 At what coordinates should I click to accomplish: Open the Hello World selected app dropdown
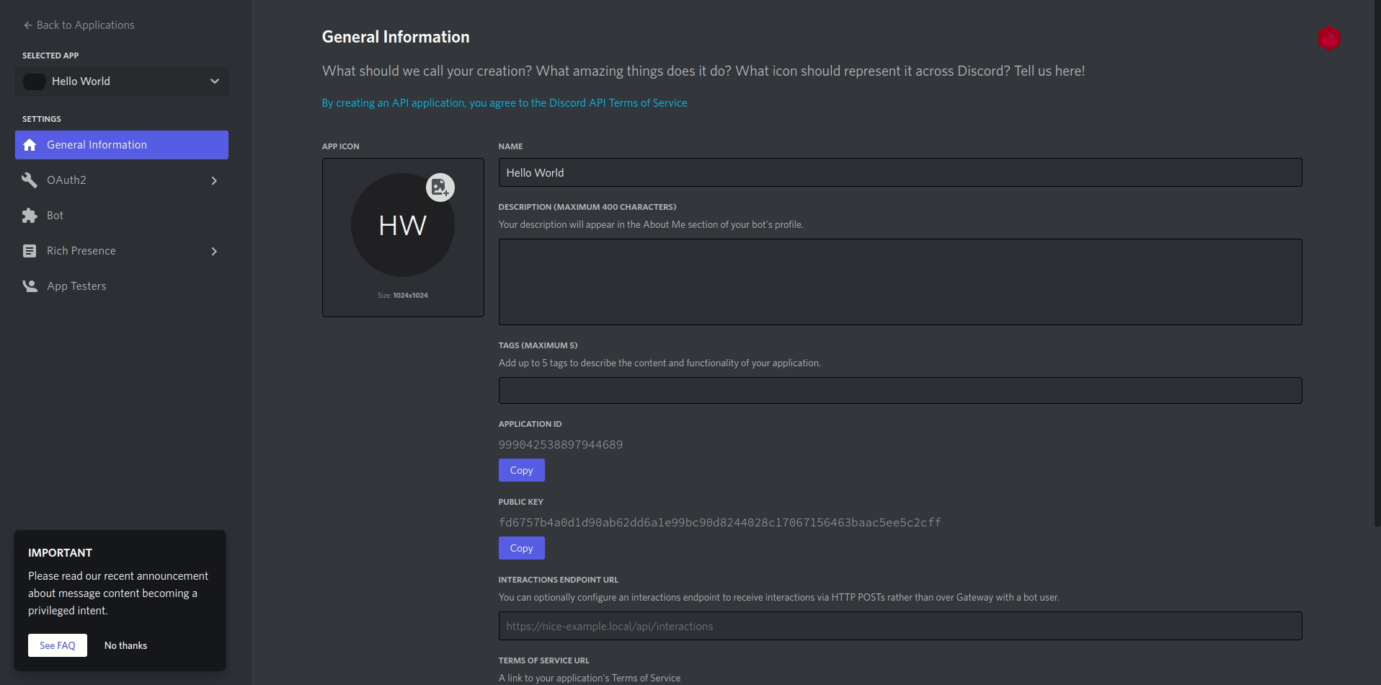pyautogui.click(x=122, y=81)
